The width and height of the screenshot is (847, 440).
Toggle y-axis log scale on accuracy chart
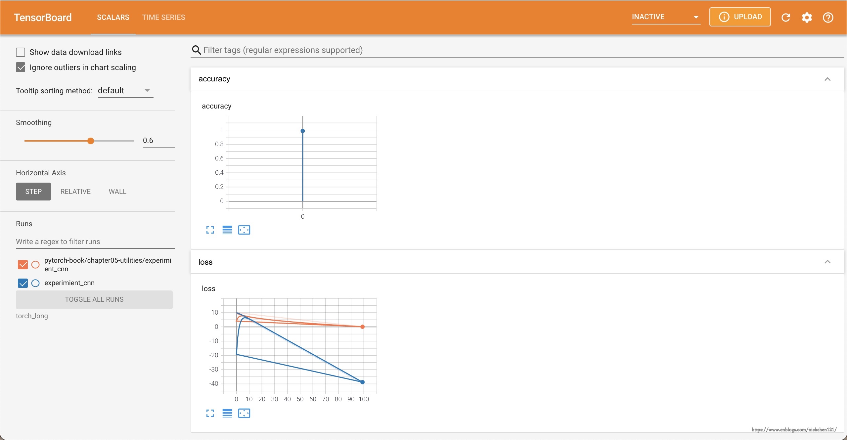tap(227, 230)
